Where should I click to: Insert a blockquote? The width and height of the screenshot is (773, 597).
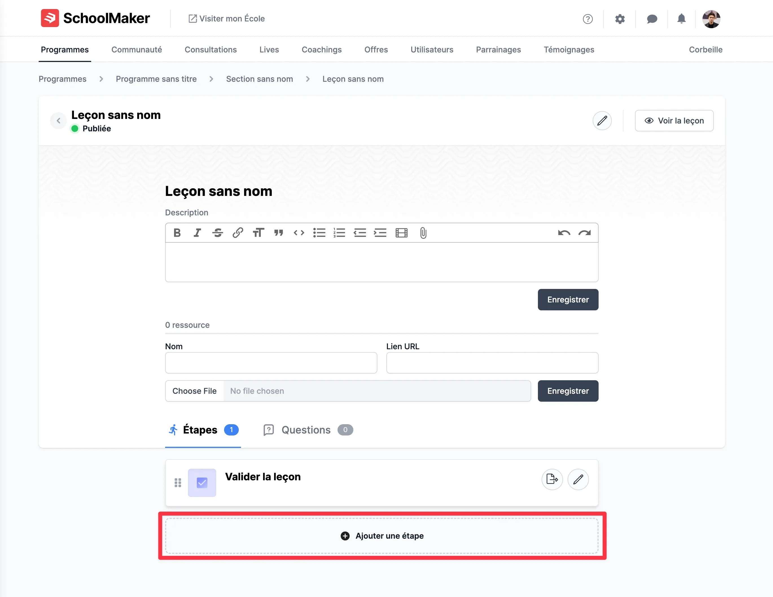(x=279, y=233)
